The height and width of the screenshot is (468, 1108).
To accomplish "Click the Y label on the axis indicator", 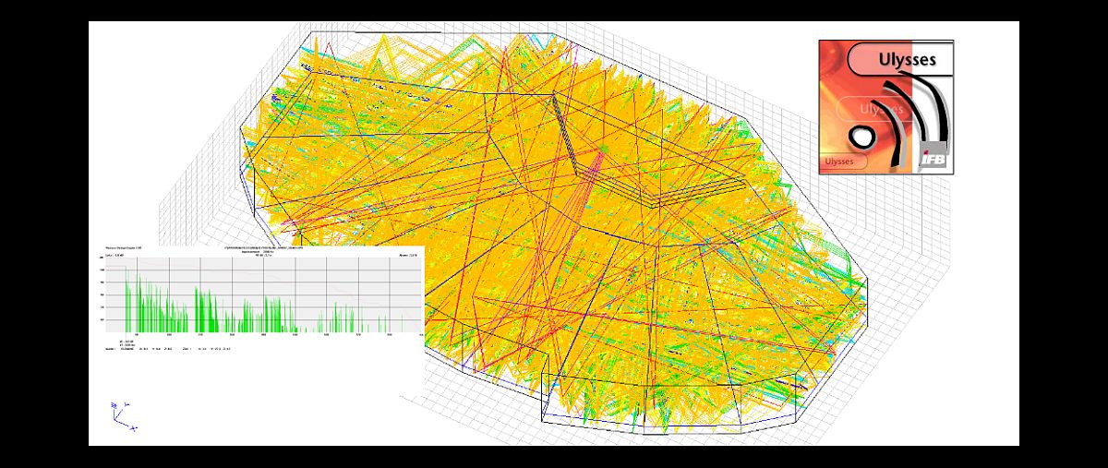I will point(128,402).
